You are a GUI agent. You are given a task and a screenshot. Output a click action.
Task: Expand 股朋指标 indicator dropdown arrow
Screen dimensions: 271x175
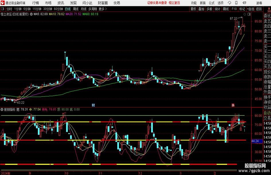click(x=2, y=109)
